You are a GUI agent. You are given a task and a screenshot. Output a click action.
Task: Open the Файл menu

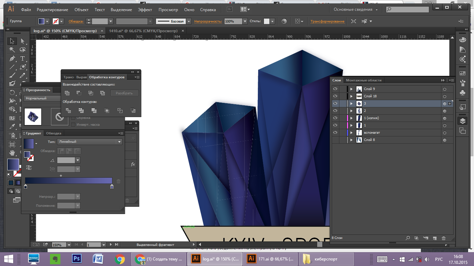tap(25, 10)
